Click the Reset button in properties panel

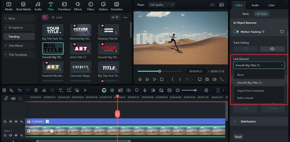pos(238,137)
